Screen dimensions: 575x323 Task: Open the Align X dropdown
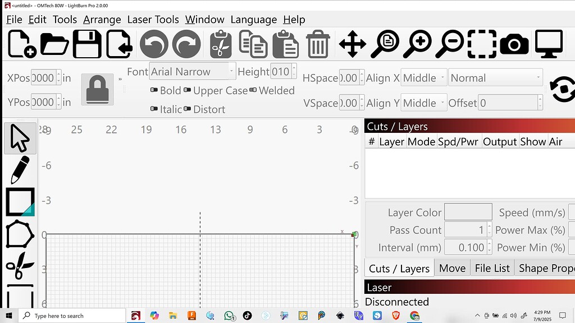[423, 78]
